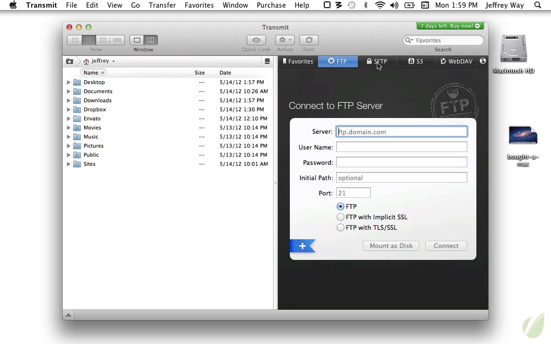This screenshot has width=551, height=344.
Task: Click the Pictures folder icon
Action: 77,146
